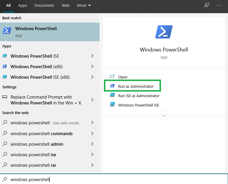Open the three-dots options menu
The image size is (228, 184).
(x=219, y=5)
